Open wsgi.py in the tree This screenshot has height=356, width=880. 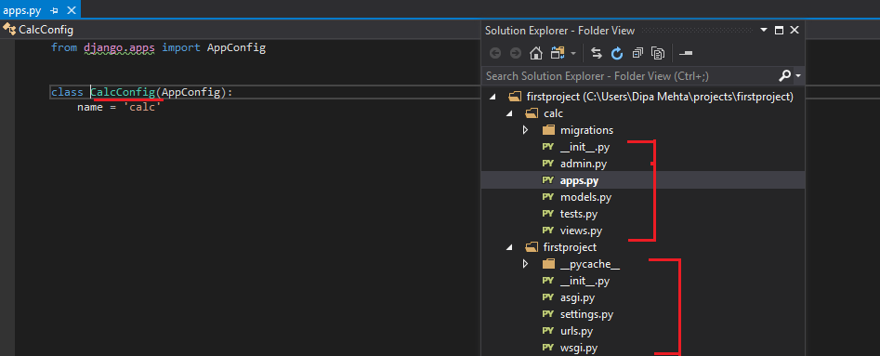point(579,348)
